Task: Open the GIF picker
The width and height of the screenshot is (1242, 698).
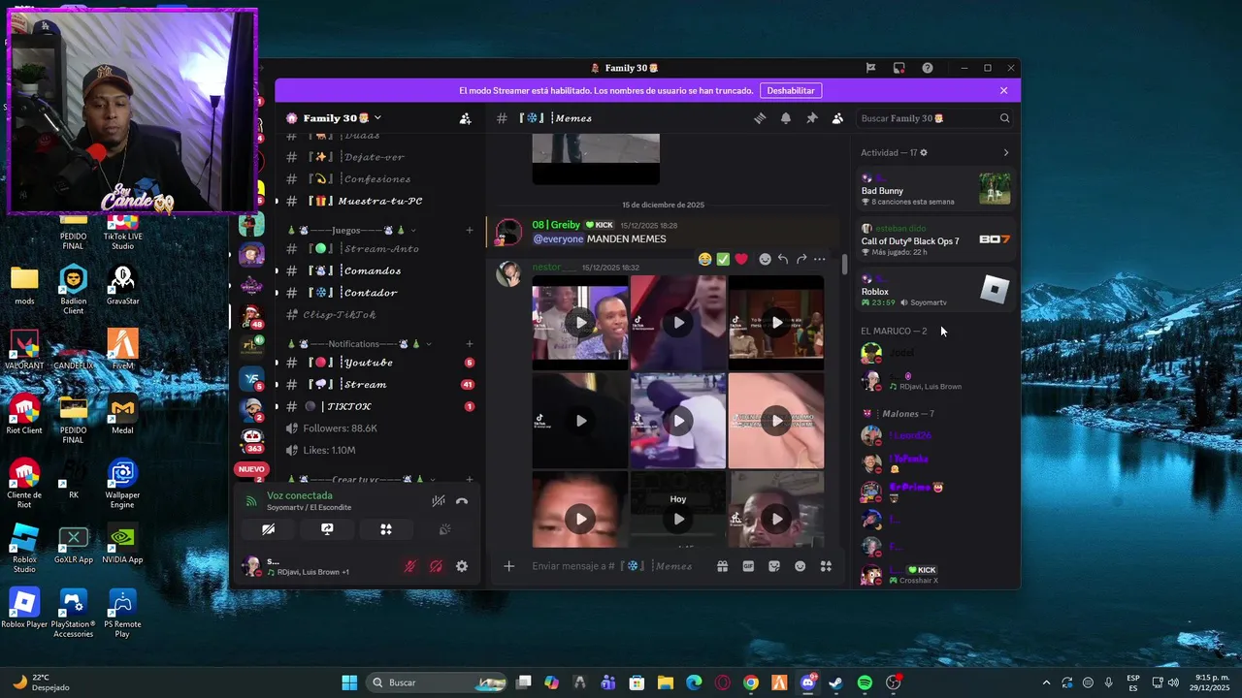Action: coord(748,566)
